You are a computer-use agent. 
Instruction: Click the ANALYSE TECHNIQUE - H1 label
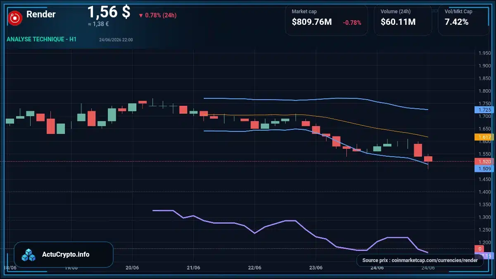41,39
